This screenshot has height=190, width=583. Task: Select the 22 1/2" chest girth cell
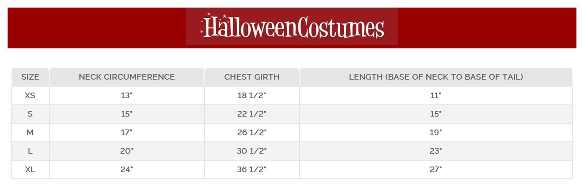point(252,114)
